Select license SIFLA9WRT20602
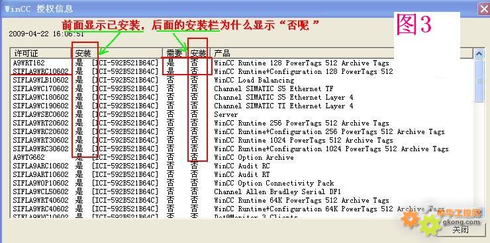 [242, 123]
